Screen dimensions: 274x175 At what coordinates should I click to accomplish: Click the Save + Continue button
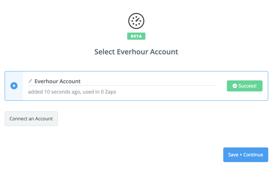[x=245, y=155]
